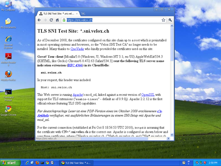Select the Mozilla Firefox desktop icon
This screenshot has width=221, height=166.
(8, 76)
